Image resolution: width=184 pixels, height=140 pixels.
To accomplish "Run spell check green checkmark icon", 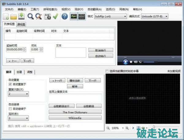I will [x=55, y=17].
